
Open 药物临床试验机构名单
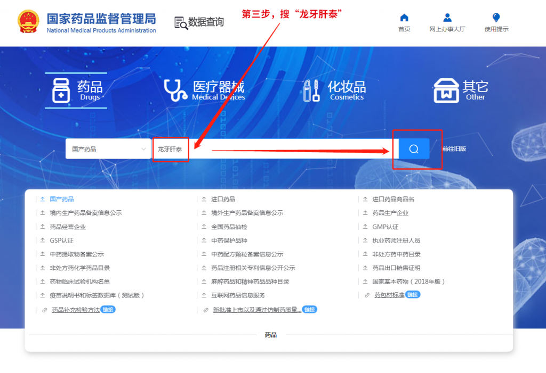[80, 281]
